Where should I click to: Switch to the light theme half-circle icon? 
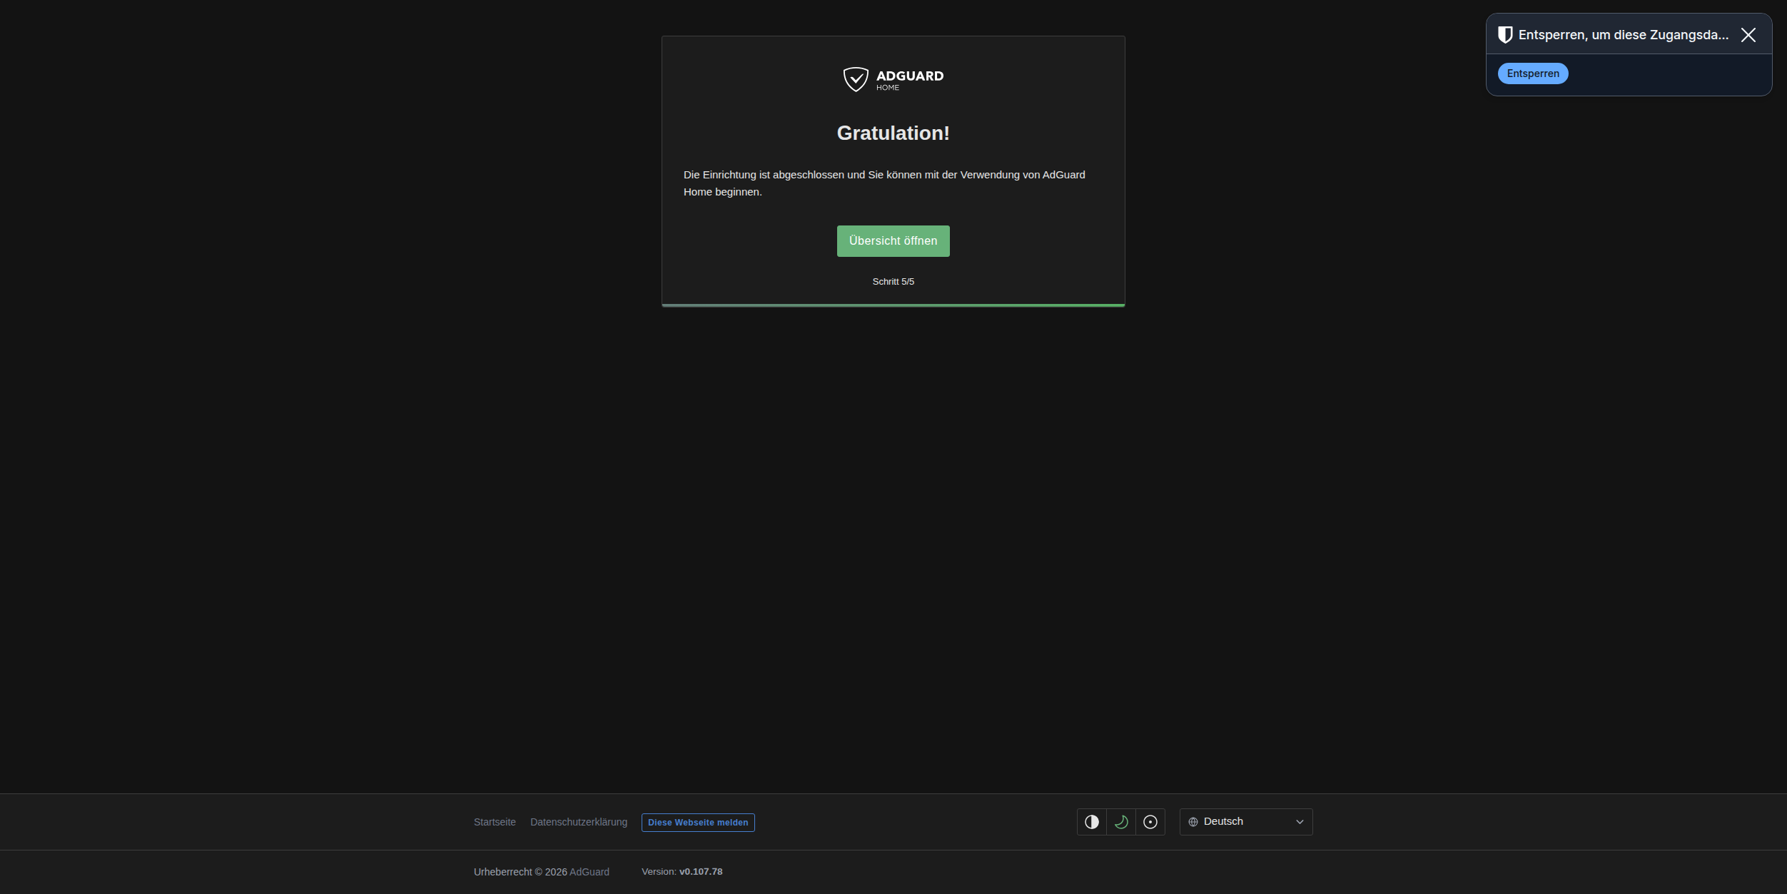pos(1092,822)
